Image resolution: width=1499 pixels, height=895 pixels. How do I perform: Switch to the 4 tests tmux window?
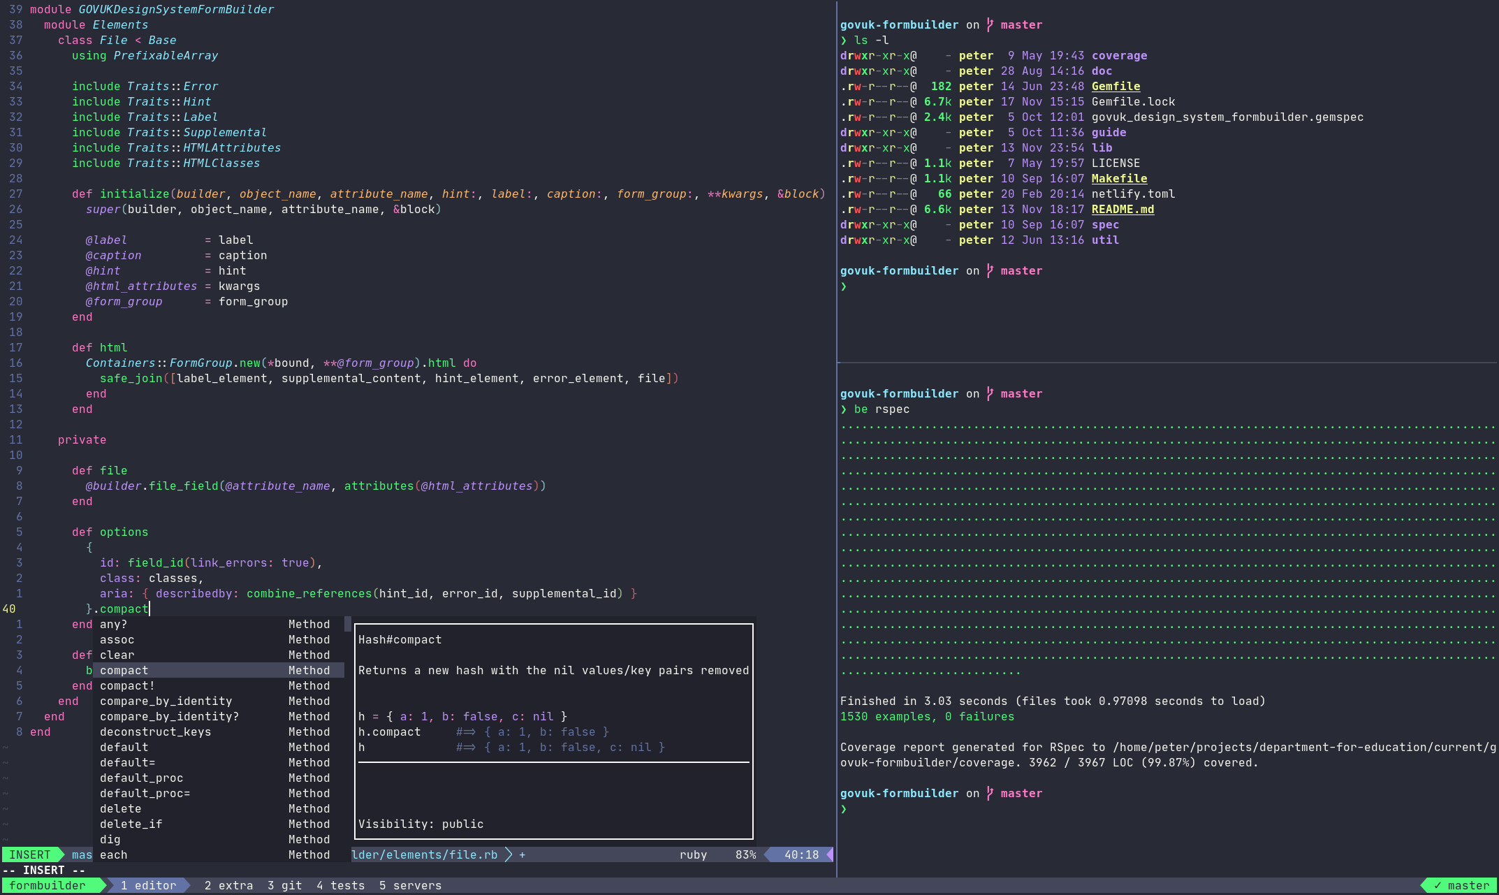point(340,885)
